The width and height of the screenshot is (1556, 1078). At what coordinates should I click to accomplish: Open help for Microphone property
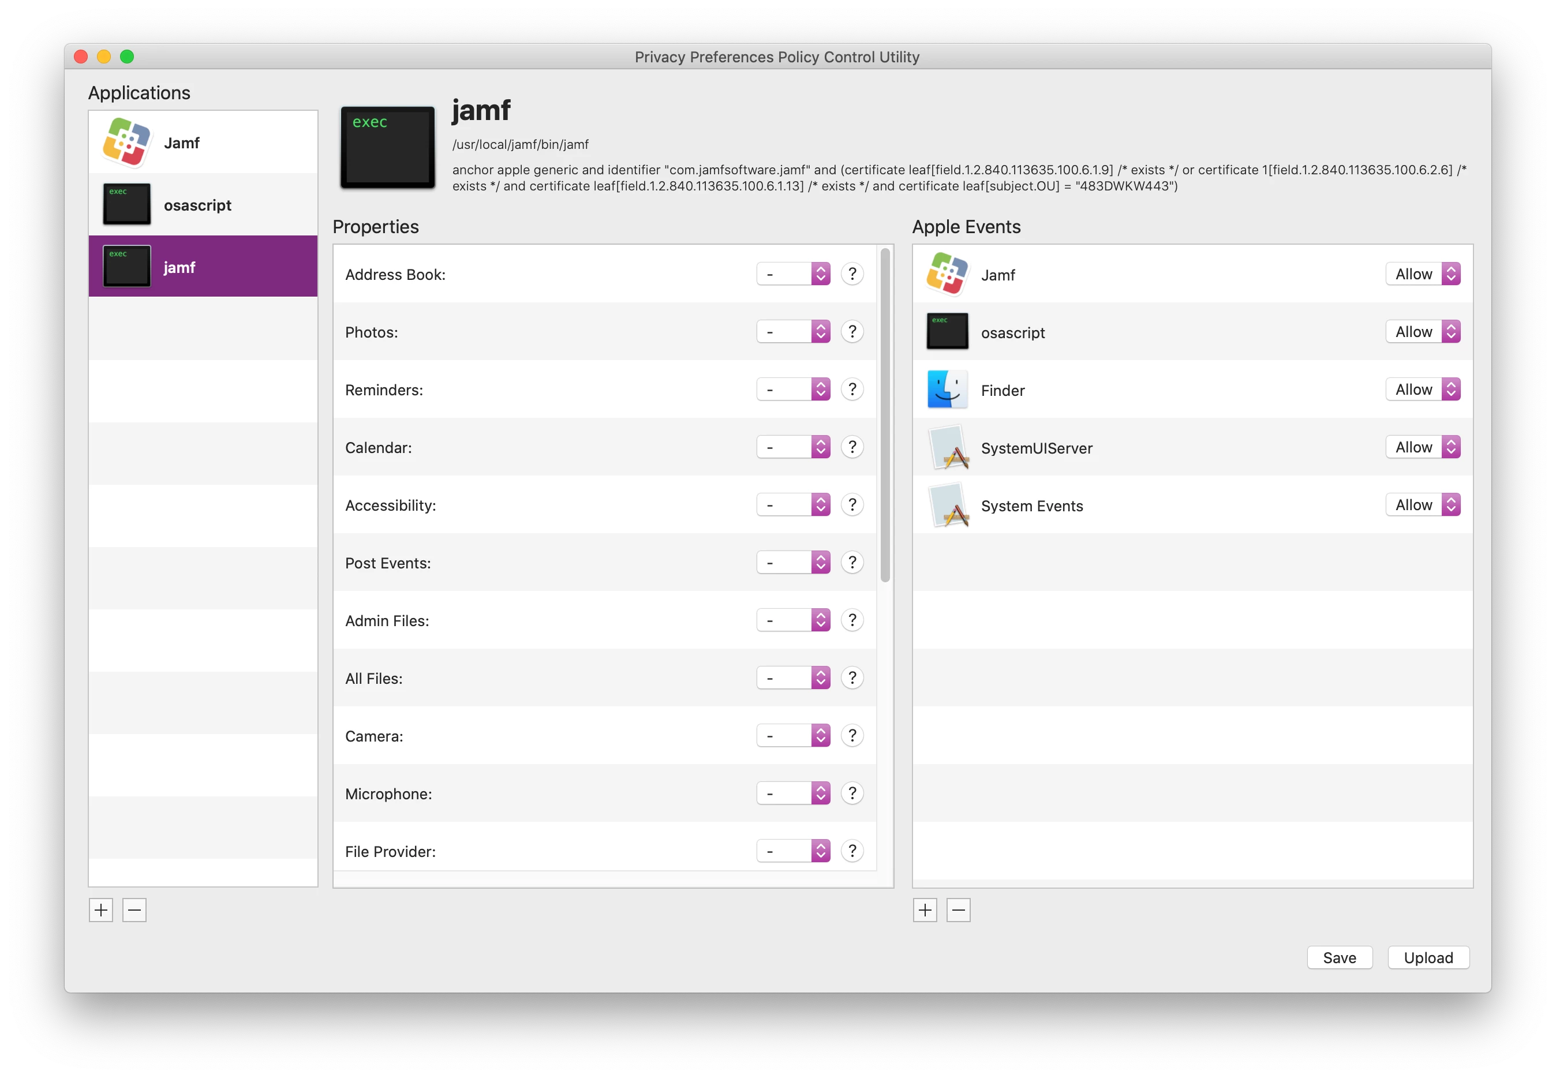[852, 793]
